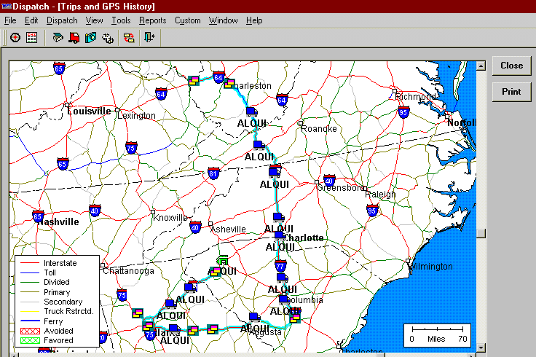The height and width of the screenshot is (357, 536).
Task: Click the vertical scrollbar thumb
Action: 481,234
